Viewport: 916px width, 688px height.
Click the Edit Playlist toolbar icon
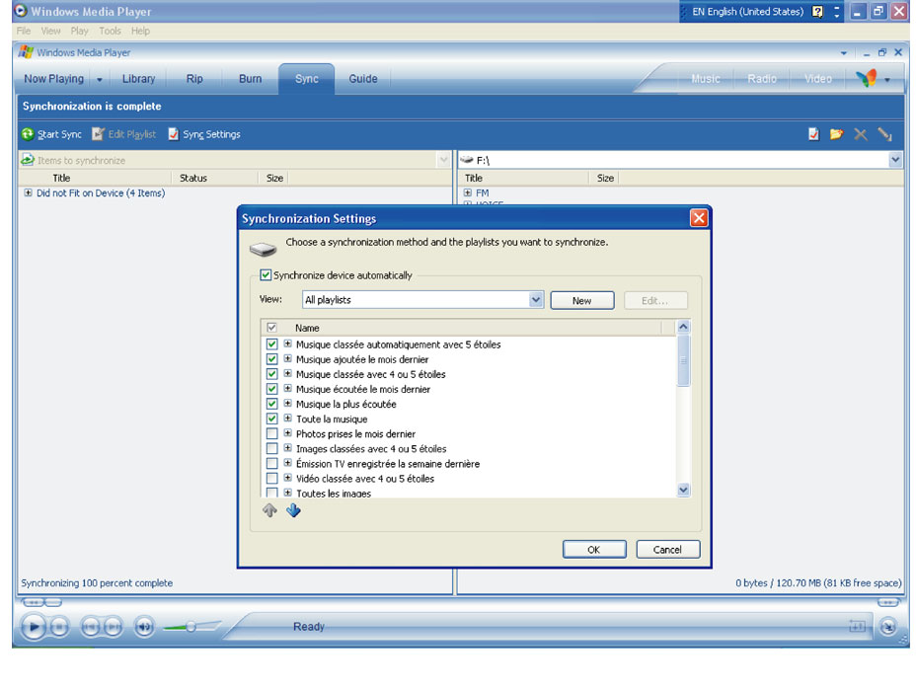click(98, 134)
